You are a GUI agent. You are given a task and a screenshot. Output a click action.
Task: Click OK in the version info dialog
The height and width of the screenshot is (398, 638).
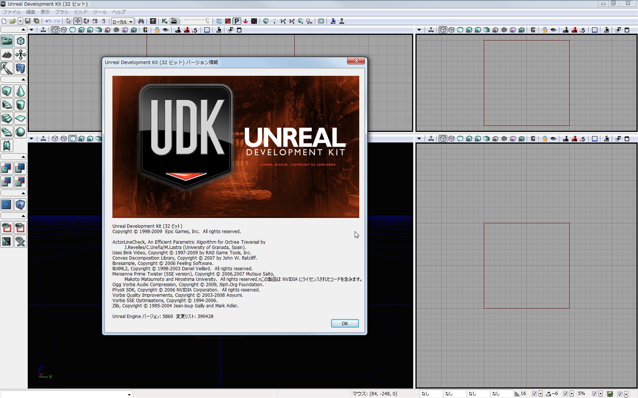click(344, 323)
